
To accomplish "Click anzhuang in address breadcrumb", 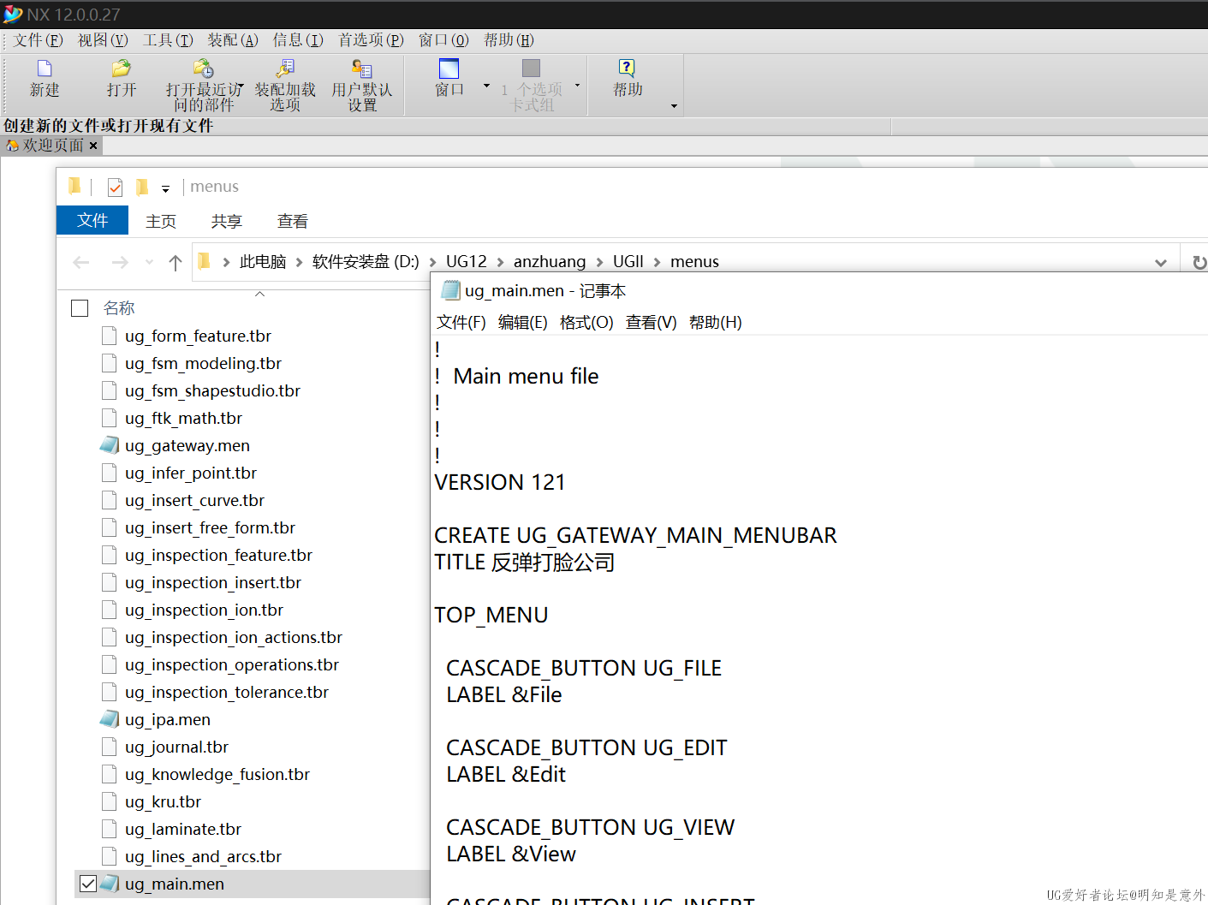I will pos(550,261).
